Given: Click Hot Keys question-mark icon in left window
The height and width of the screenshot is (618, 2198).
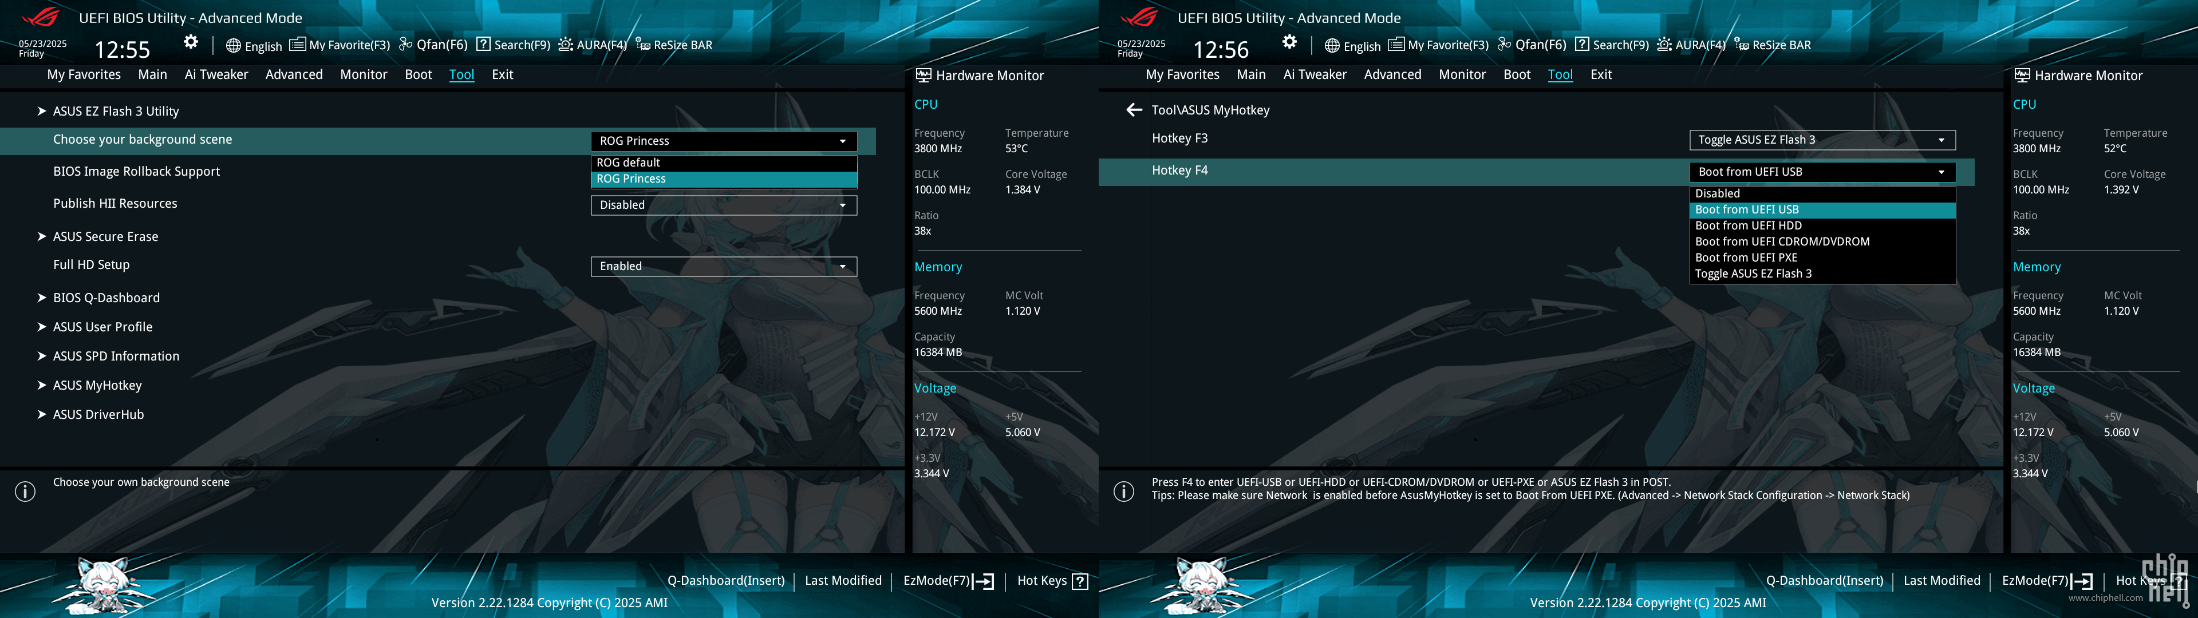Looking at the screenshot, I should 1080,581.
